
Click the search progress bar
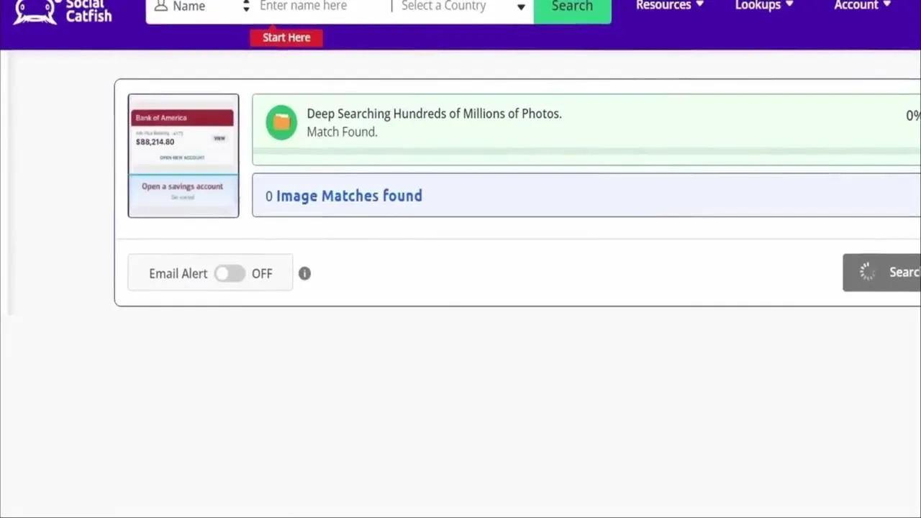[586, 152]
